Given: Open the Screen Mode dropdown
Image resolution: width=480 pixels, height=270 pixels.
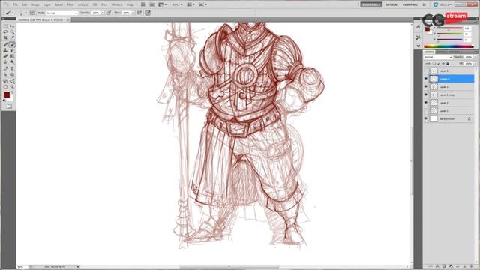Looking at the screenshot, I should [x=202, y=4].
